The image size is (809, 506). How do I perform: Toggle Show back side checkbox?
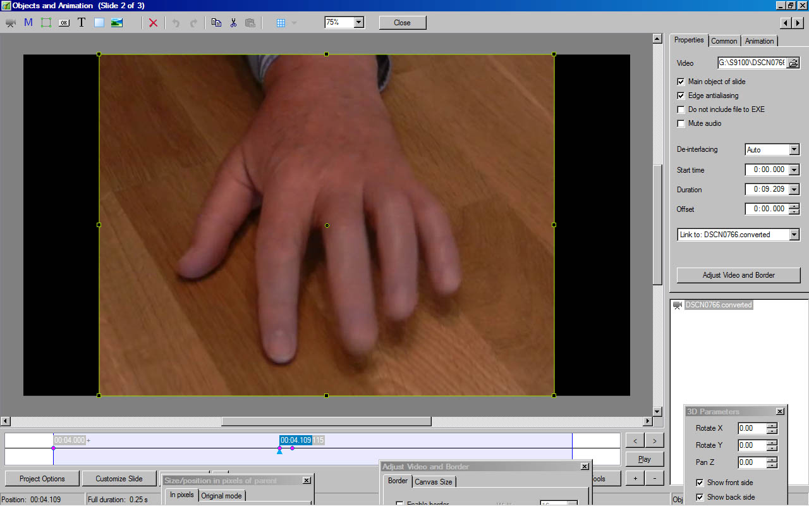(700, 497)
